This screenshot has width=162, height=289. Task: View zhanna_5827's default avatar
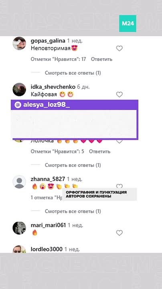pos(19,182)
